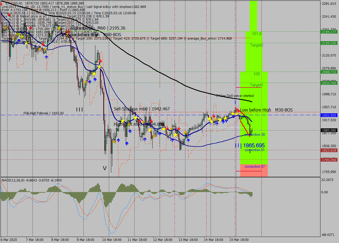Select the correction 61 label
Image resolution: width=339 pixels, height=243 pixels.
tap(255, 150)
